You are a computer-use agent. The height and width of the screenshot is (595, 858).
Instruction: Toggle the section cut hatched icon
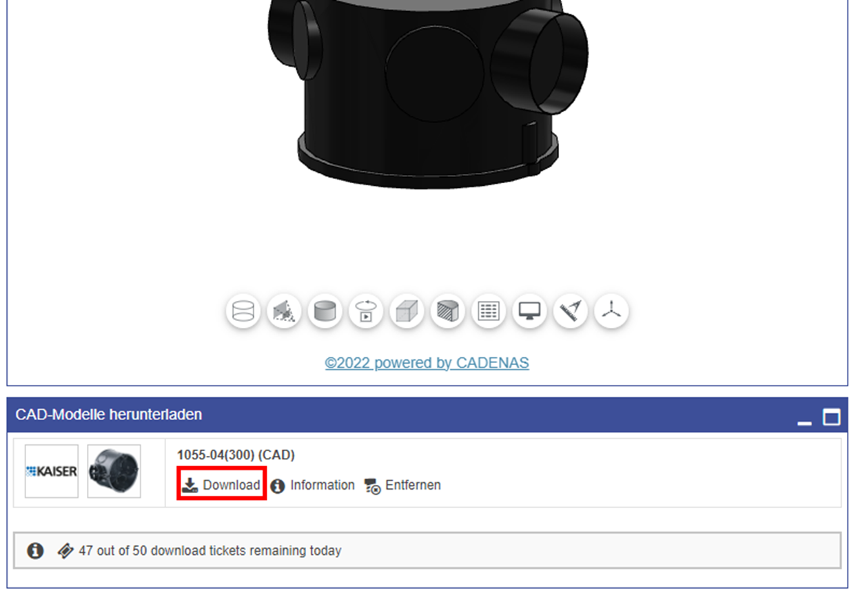pos(448,311)
